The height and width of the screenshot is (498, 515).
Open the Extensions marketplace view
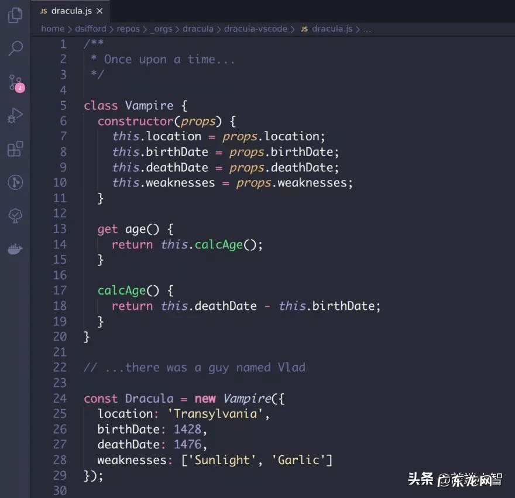pyautogui.click(x=15, y=149)
